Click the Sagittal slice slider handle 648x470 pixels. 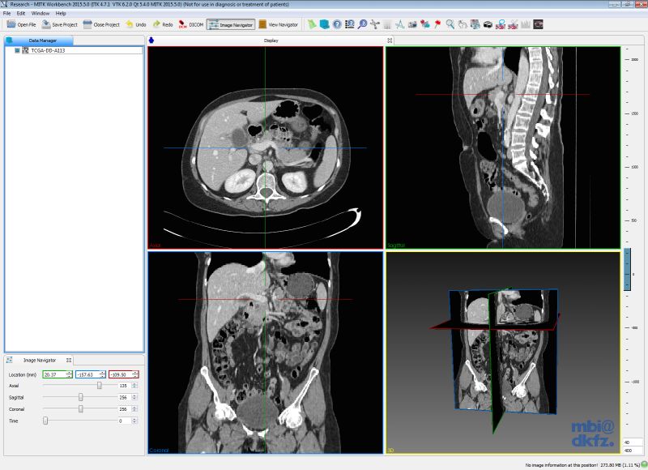[x=80, y=397]
